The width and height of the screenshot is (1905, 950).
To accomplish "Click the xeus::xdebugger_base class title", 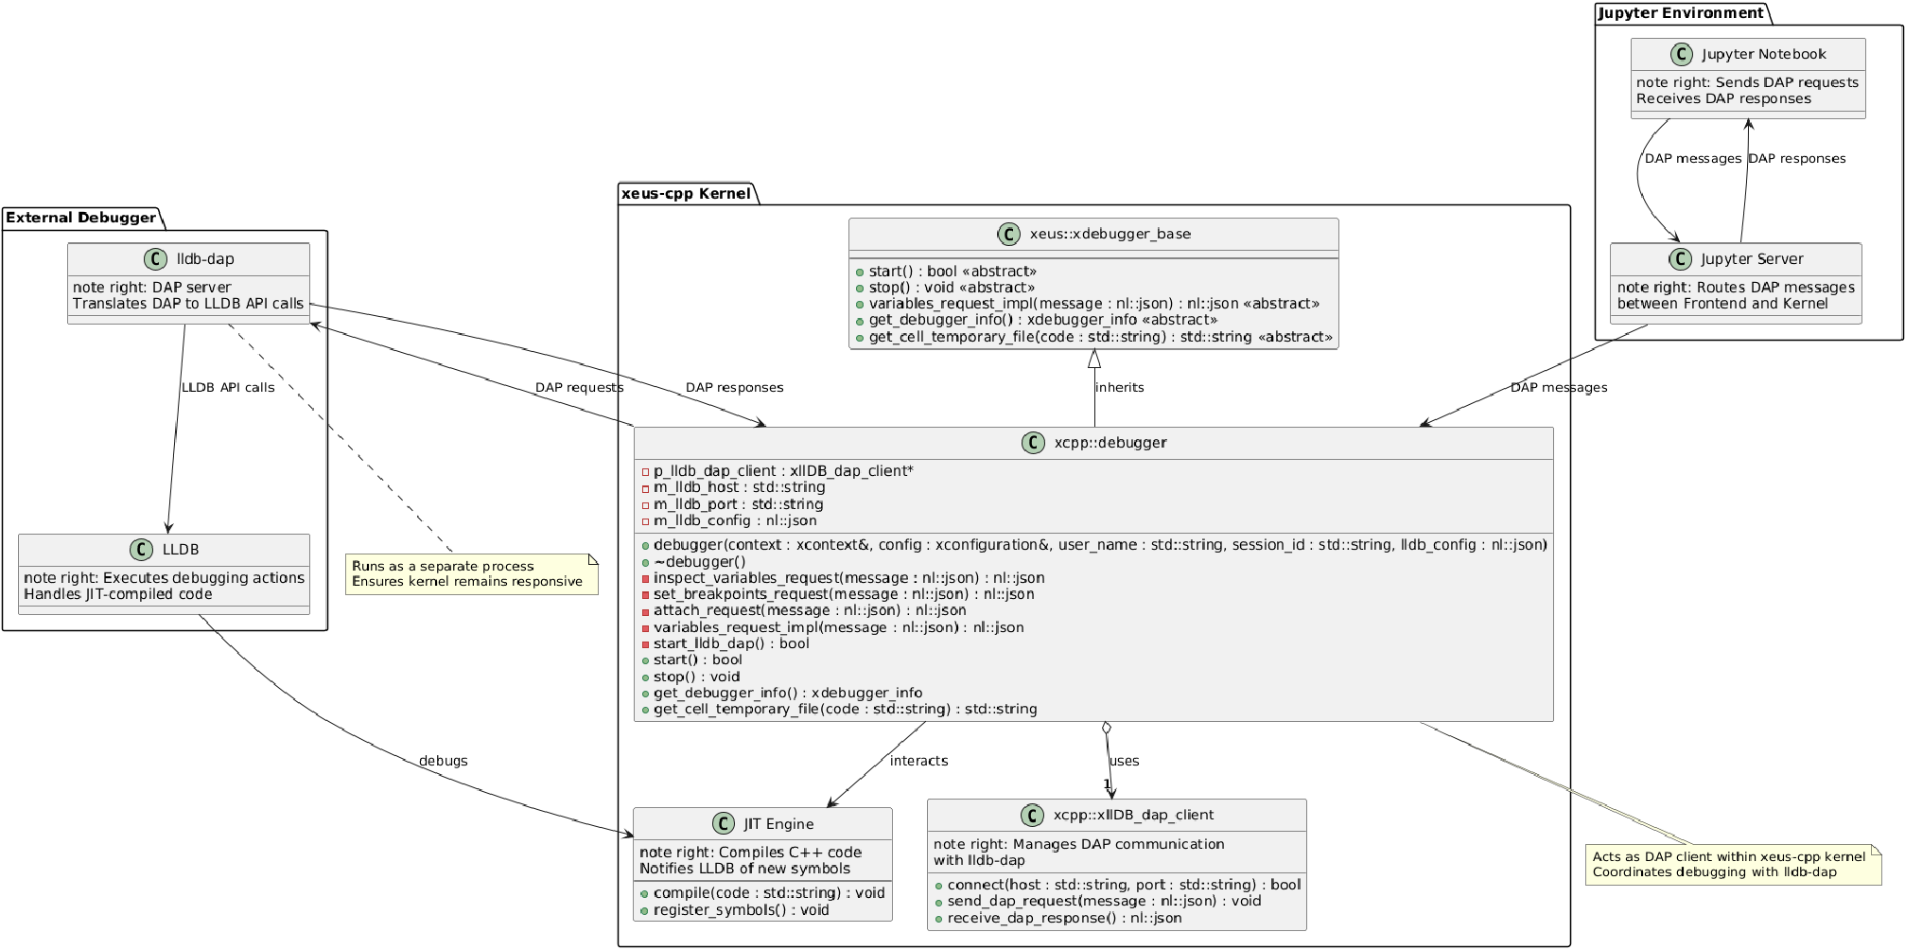I will [x=1110, y=235].
